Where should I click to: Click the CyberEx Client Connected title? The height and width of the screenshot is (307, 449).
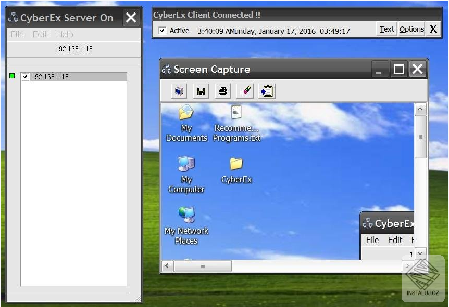coord(207,15)
